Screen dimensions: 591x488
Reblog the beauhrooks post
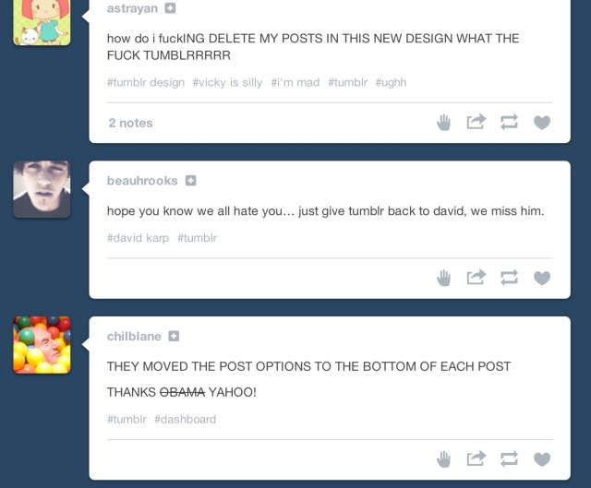tap(509, 278)
